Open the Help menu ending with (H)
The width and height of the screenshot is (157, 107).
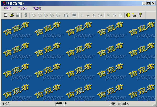coord(37,8)
